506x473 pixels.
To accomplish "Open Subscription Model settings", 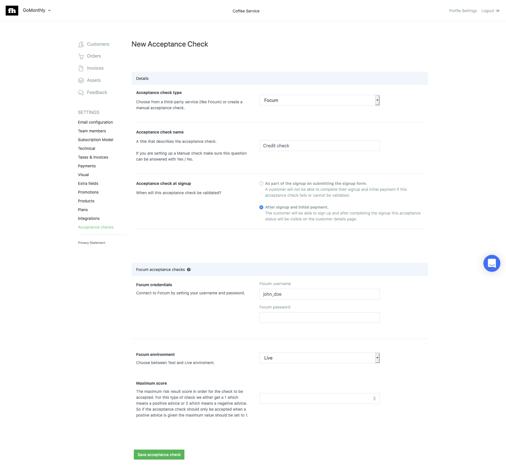I will point(95,140).
